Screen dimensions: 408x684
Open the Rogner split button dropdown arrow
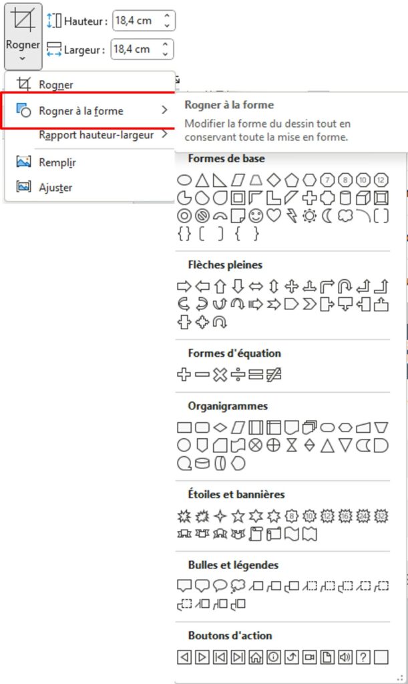[x=23, y=59]
